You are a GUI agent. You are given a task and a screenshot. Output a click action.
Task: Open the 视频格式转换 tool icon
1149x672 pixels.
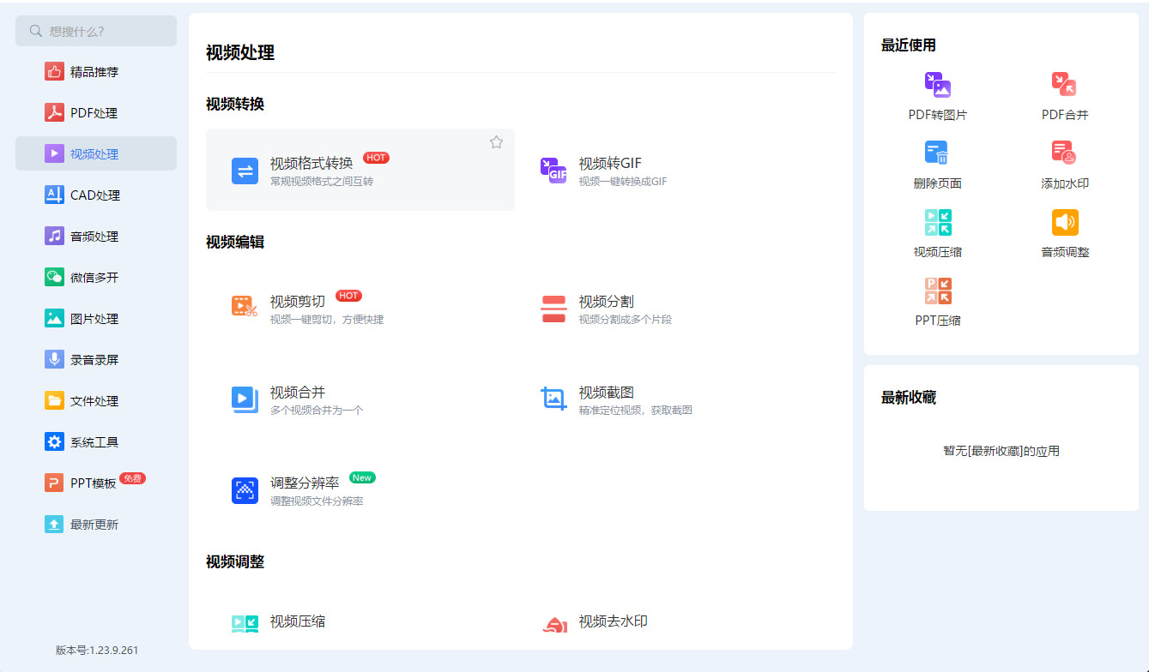click(245, 171)
